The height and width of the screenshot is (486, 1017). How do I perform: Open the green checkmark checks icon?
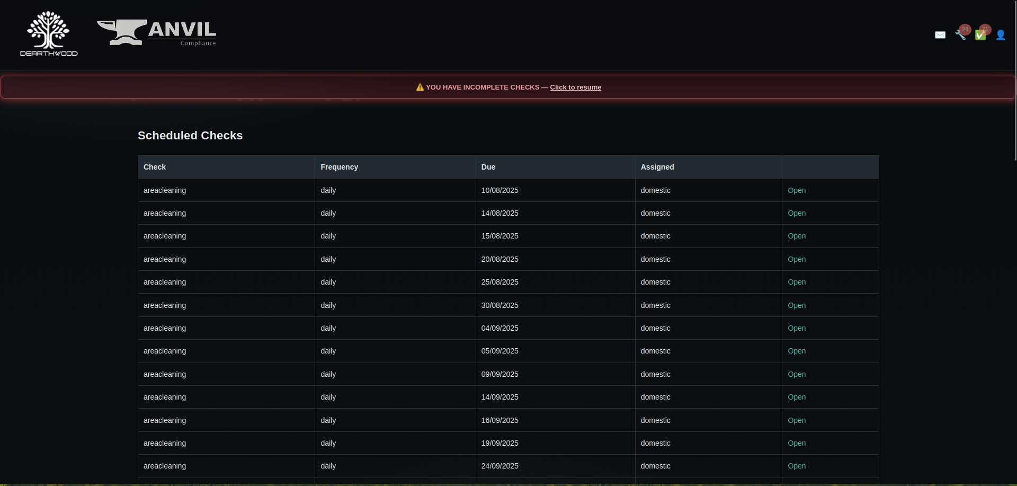pos(980,36)
